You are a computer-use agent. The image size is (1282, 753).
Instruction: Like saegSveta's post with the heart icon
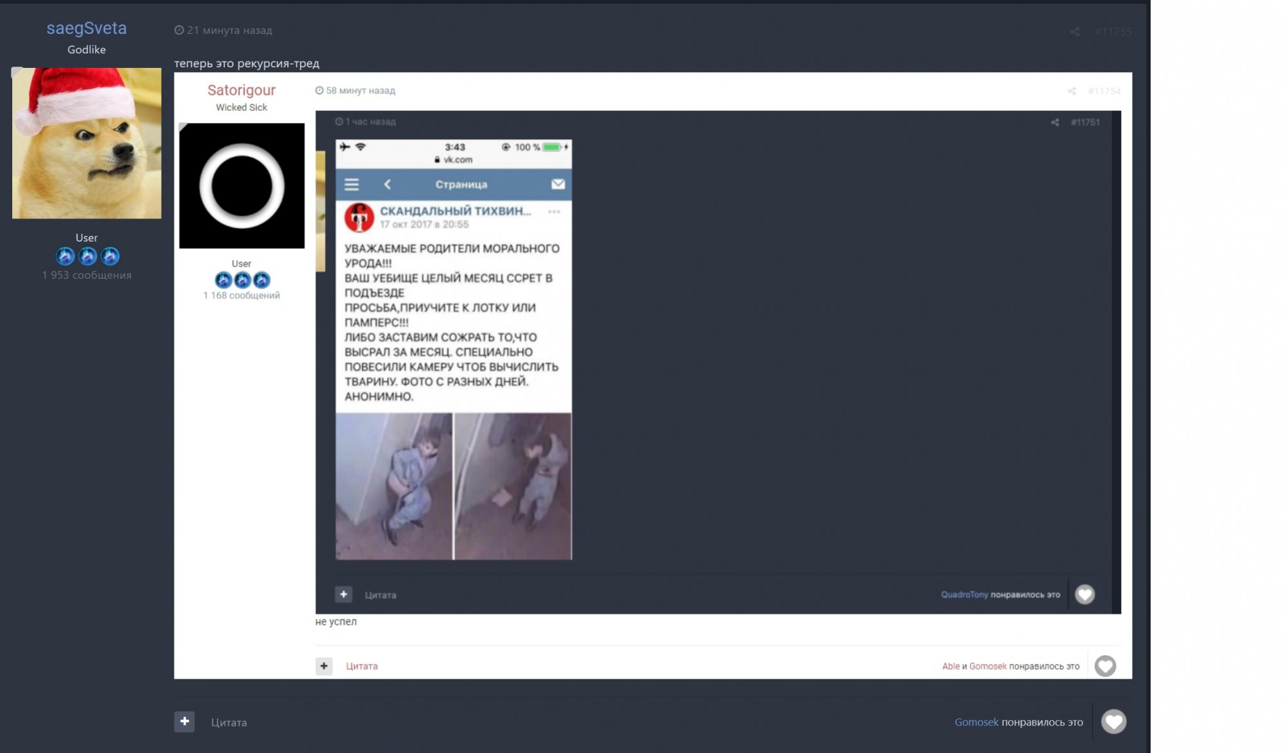point(1113,722)
